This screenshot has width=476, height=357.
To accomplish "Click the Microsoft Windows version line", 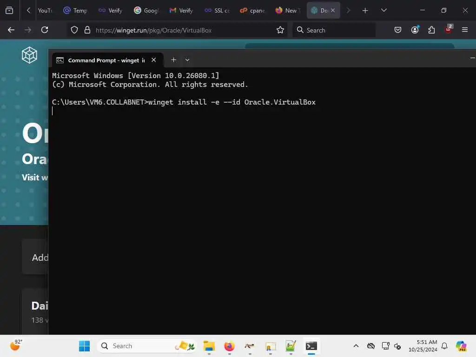I will (x=135, y=76).
